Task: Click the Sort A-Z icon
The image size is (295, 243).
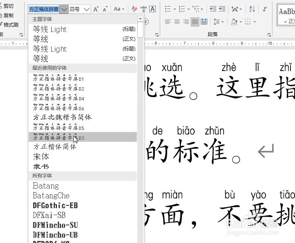Action: 252,9
